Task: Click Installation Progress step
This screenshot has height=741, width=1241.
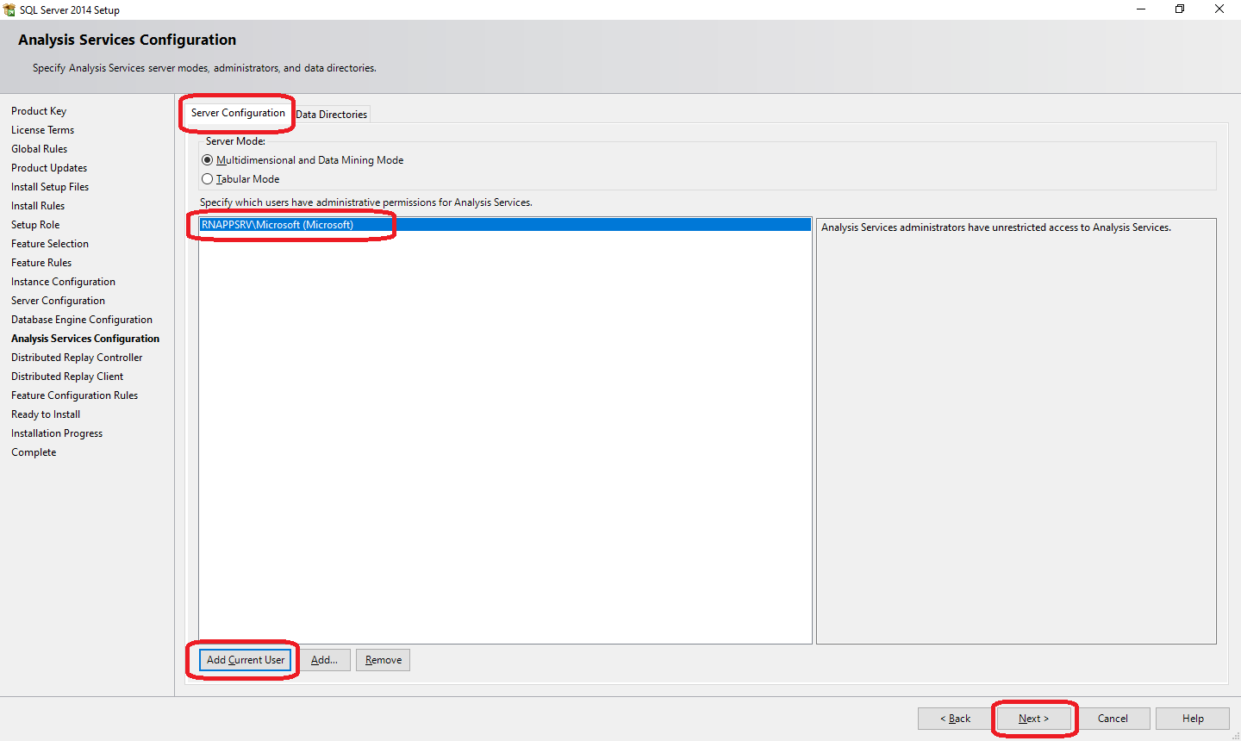Action: pyautogui.click(x=57, y=433)
